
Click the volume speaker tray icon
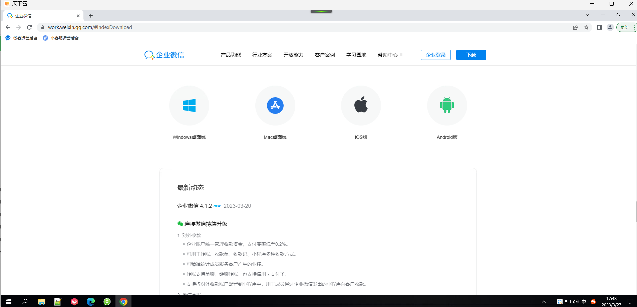(x=576, y=302)
